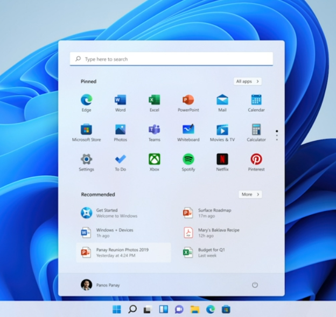Open the Edge pinned app
The height and width of the screenshot is (317, 336).
pos(86,103)
